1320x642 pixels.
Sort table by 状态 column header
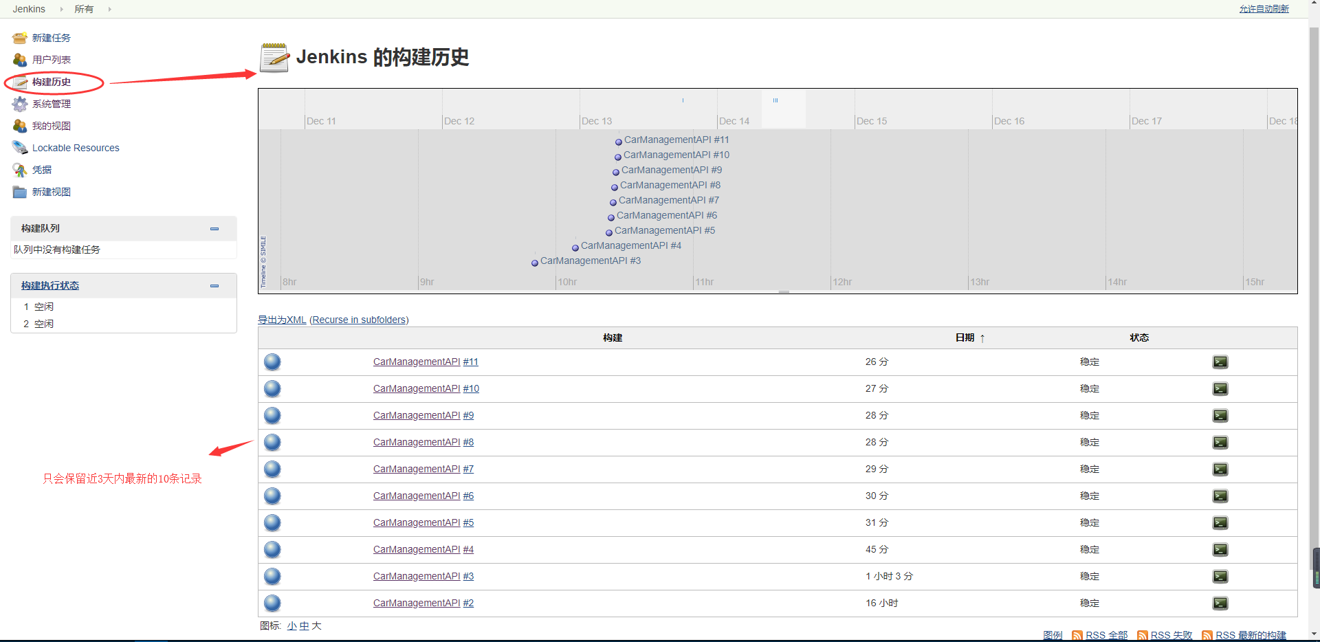[x=1139, y=337]
